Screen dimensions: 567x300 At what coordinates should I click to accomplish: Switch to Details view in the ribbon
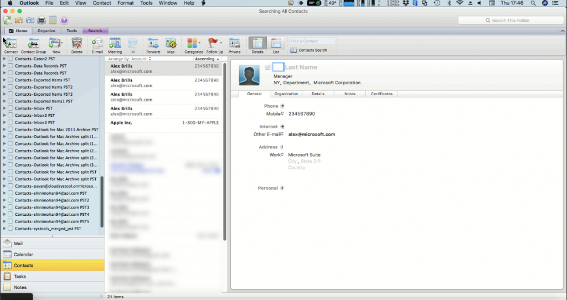point(257,46)
